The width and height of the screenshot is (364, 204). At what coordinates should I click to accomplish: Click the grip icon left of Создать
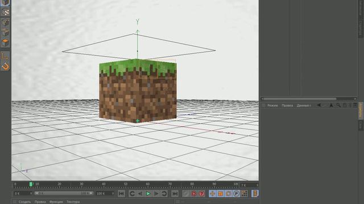(15, 202)
